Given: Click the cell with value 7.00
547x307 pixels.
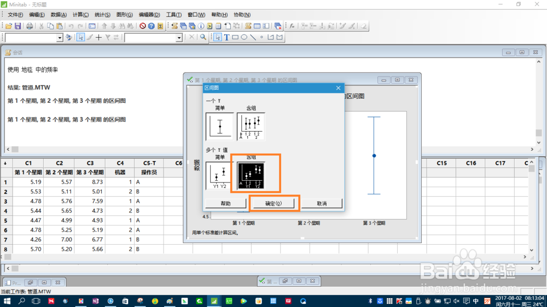Looking at the screenshot, I should click(59, 240).
